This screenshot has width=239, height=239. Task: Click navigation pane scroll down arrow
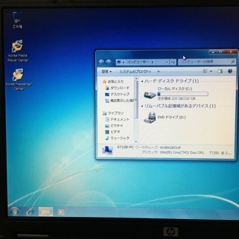click(136, 141)
